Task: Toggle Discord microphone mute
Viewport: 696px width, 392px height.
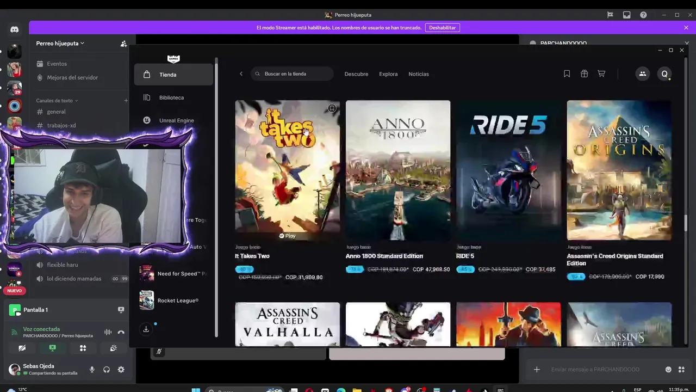Action: [92, 370]
